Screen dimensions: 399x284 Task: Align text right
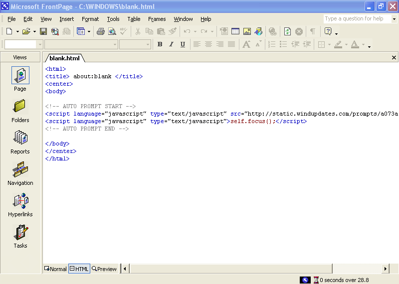[220, 44]
